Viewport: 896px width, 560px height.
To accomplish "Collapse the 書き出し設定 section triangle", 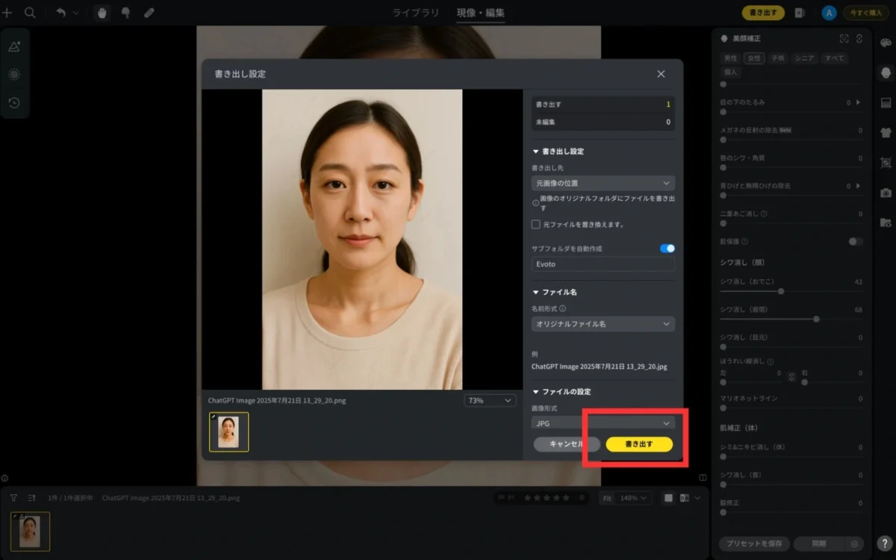I will [535, 151].
